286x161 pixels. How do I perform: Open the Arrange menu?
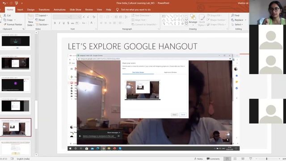193,19
